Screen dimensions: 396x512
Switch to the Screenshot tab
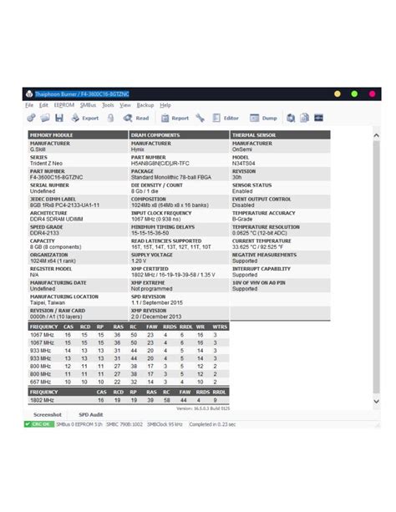(48, 414)
